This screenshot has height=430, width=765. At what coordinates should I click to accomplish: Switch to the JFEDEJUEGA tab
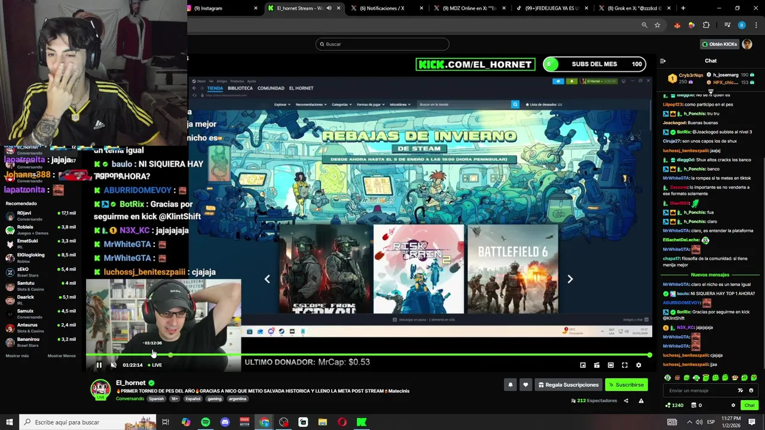(551, 8)
